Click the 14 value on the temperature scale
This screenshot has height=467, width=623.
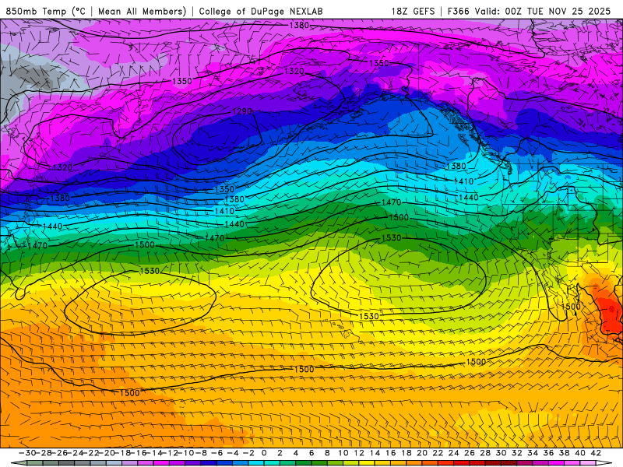(x=375, y=453)
